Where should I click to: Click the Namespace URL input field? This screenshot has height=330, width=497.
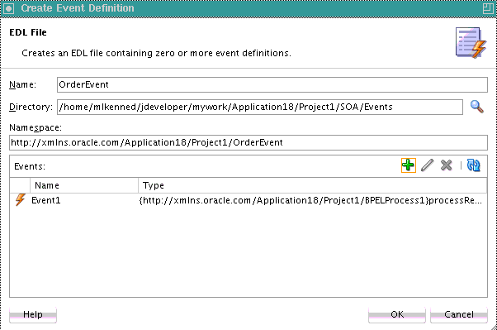pos(248,142)
